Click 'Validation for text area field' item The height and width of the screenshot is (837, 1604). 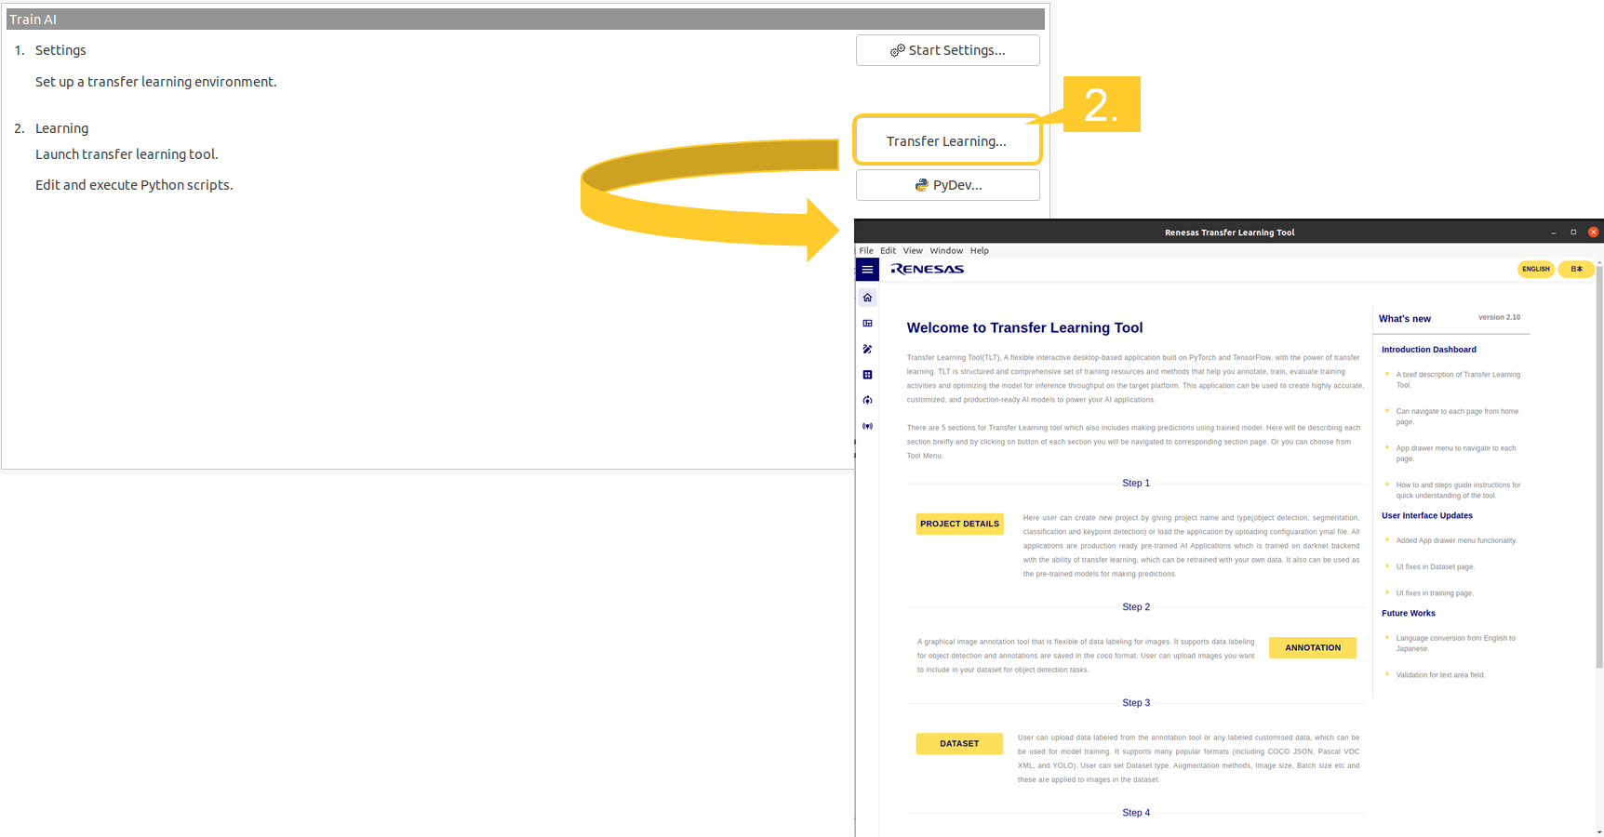coord(1440,674)
